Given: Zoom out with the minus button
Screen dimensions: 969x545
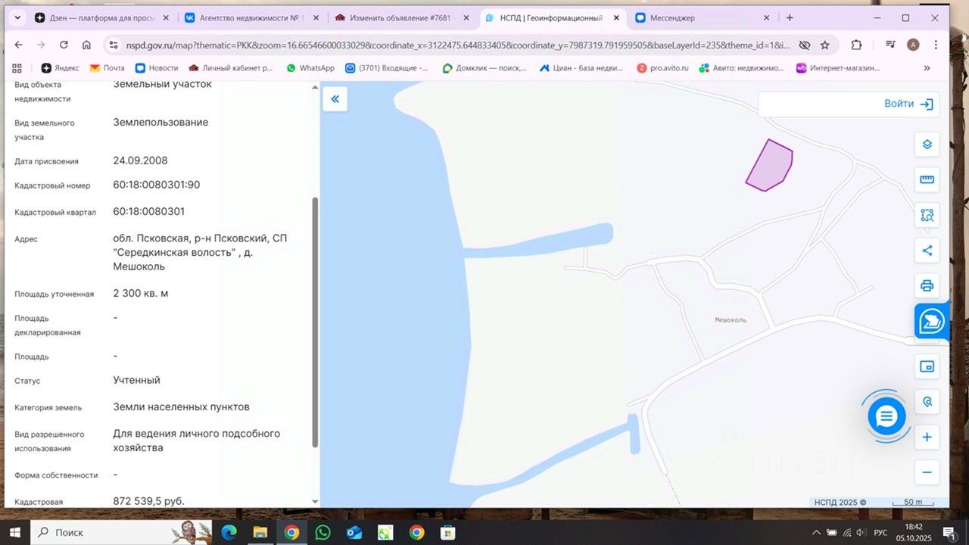Looking at the screenshot, I should coord(927,472).
